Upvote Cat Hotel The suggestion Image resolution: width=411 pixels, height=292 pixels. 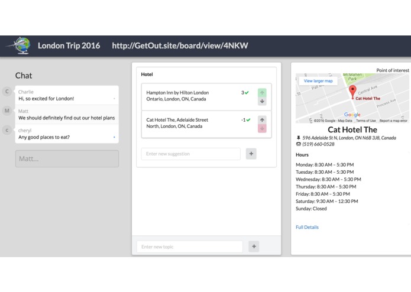point(262,120)
